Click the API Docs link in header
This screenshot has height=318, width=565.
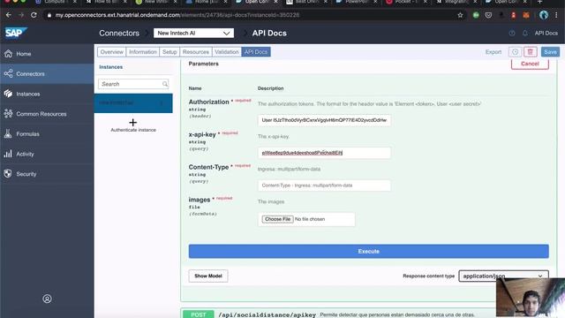[x=546, y=34]
